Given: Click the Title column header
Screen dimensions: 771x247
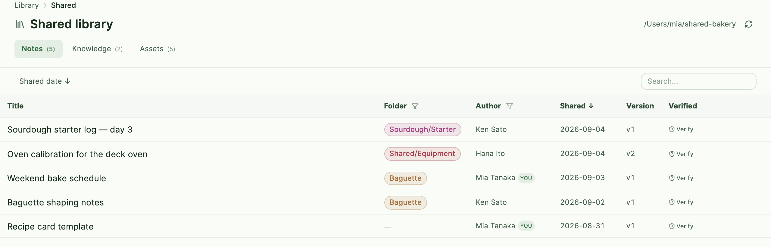Looking at the screenshot, I should pos(15,106).
